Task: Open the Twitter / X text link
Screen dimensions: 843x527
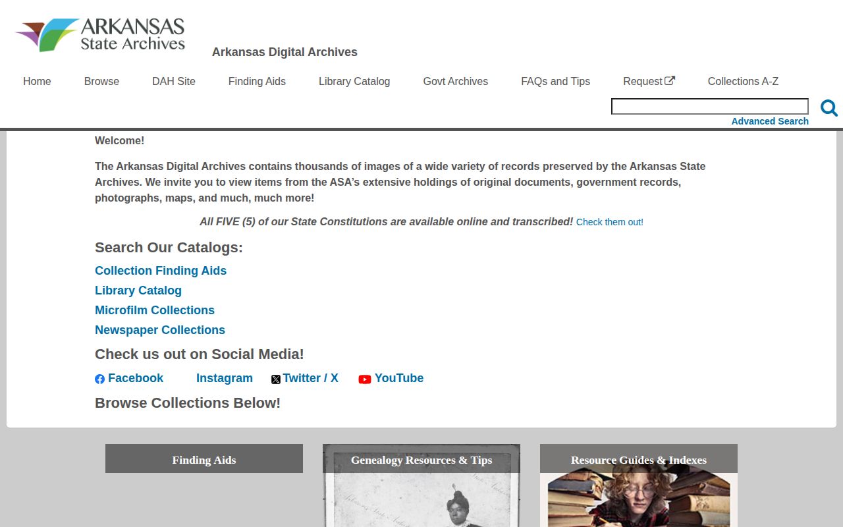Action: point(310,378)
